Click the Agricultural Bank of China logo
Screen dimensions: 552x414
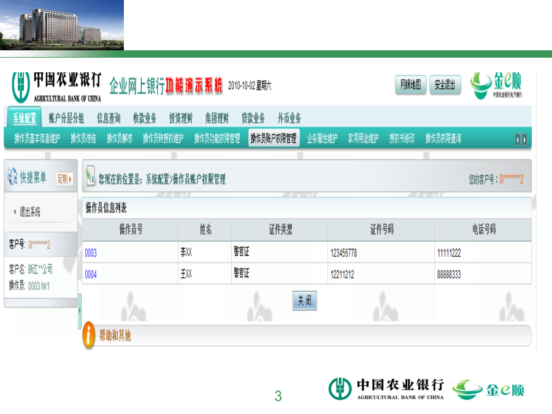(x=56, y=88)
